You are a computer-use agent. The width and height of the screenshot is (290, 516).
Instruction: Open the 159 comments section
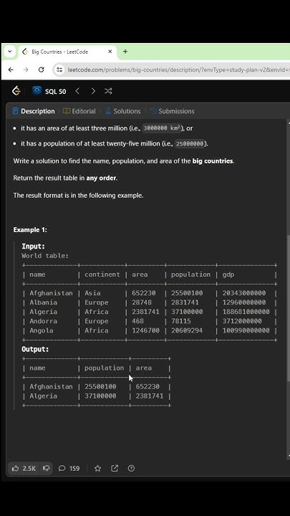point(69,468)
